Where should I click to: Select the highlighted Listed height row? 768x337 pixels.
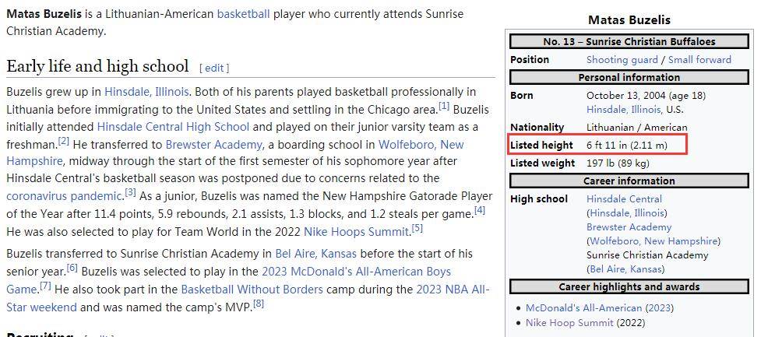[597, 144]
